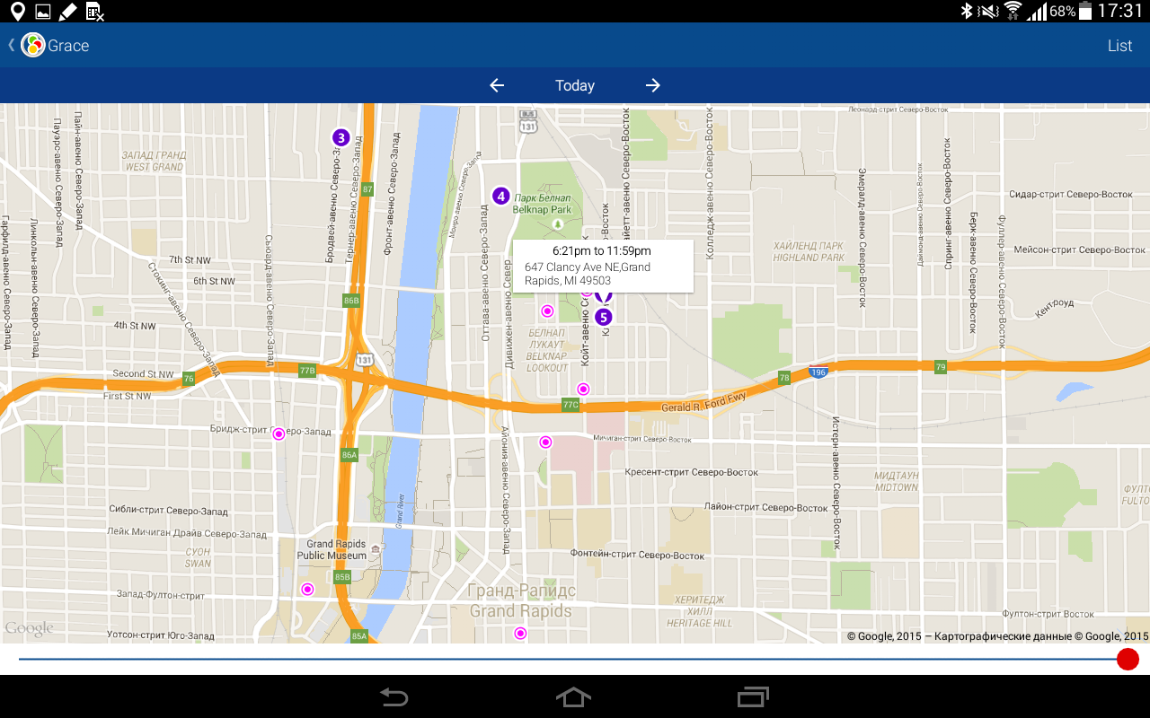
Task: Tap the 647 Clancy Ave NE info popup
Action: [603, 266]
